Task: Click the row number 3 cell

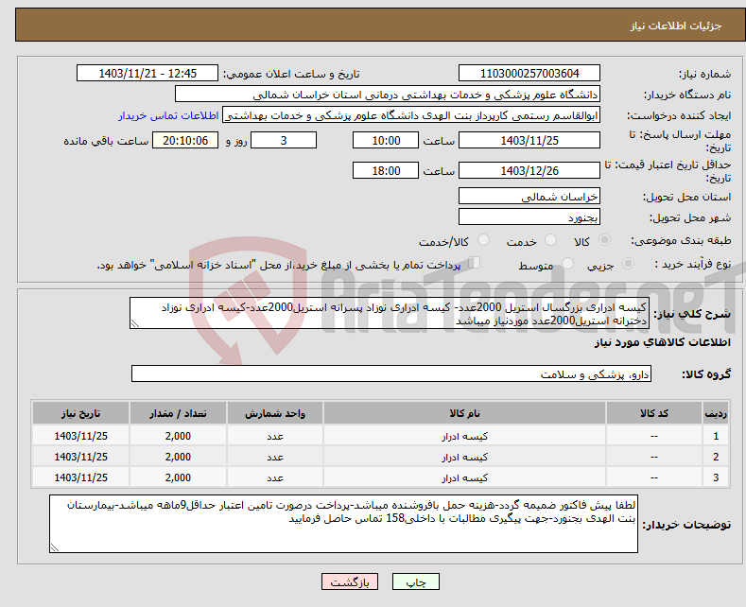Action: [x=716, y=477]
